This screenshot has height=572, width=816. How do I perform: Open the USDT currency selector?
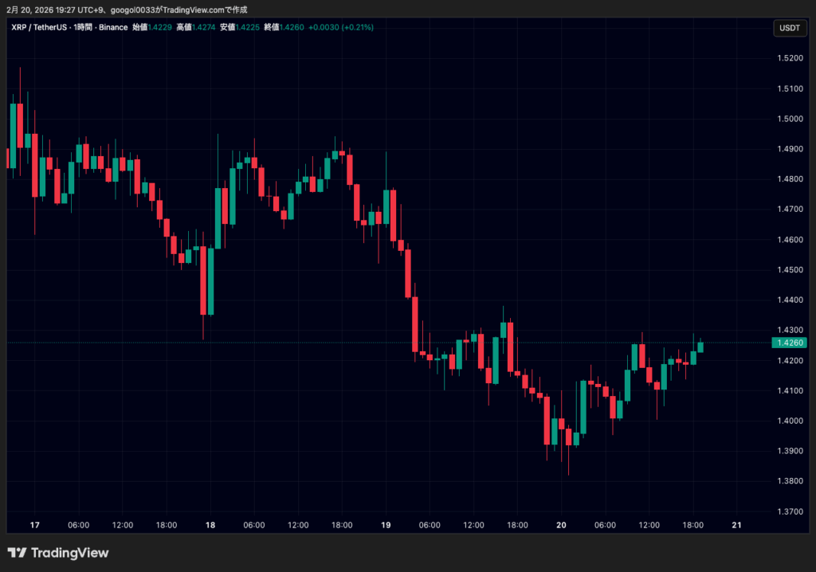pos(789,29)
